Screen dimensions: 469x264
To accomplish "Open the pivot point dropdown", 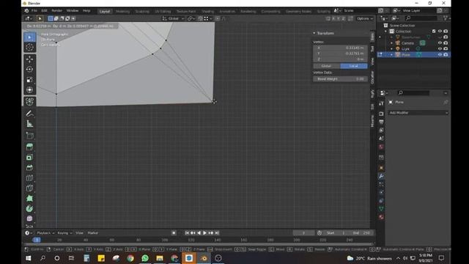I will coord(191,18).
